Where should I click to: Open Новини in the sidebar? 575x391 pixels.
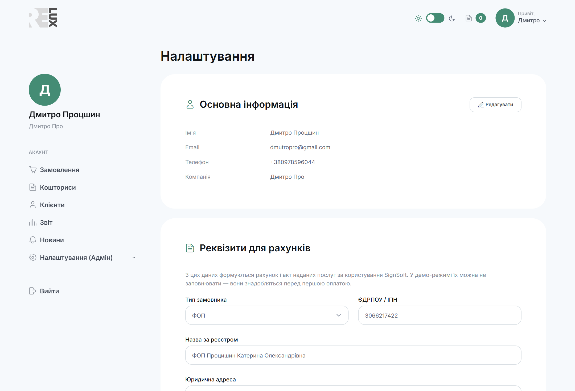tap(52, 240)
